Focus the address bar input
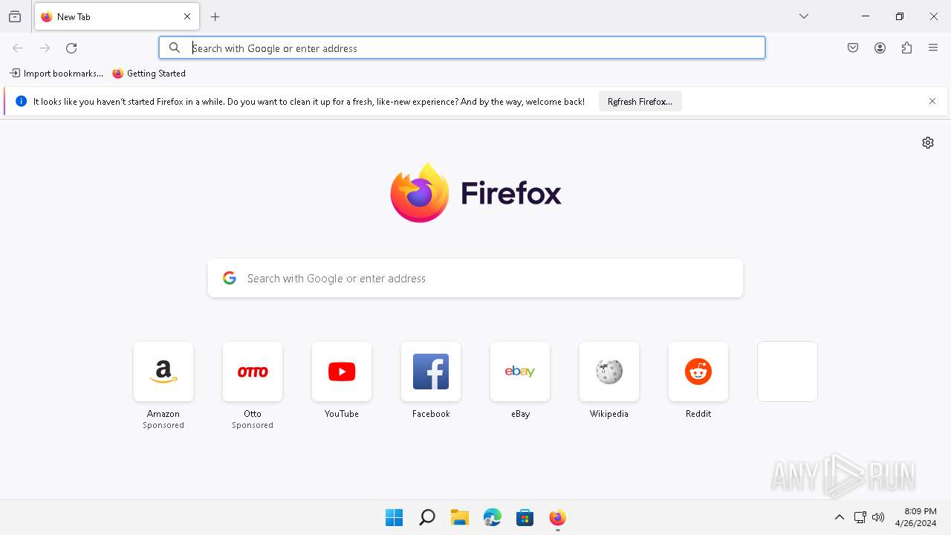This screenshot has height=535, width=951. point(462,48)
